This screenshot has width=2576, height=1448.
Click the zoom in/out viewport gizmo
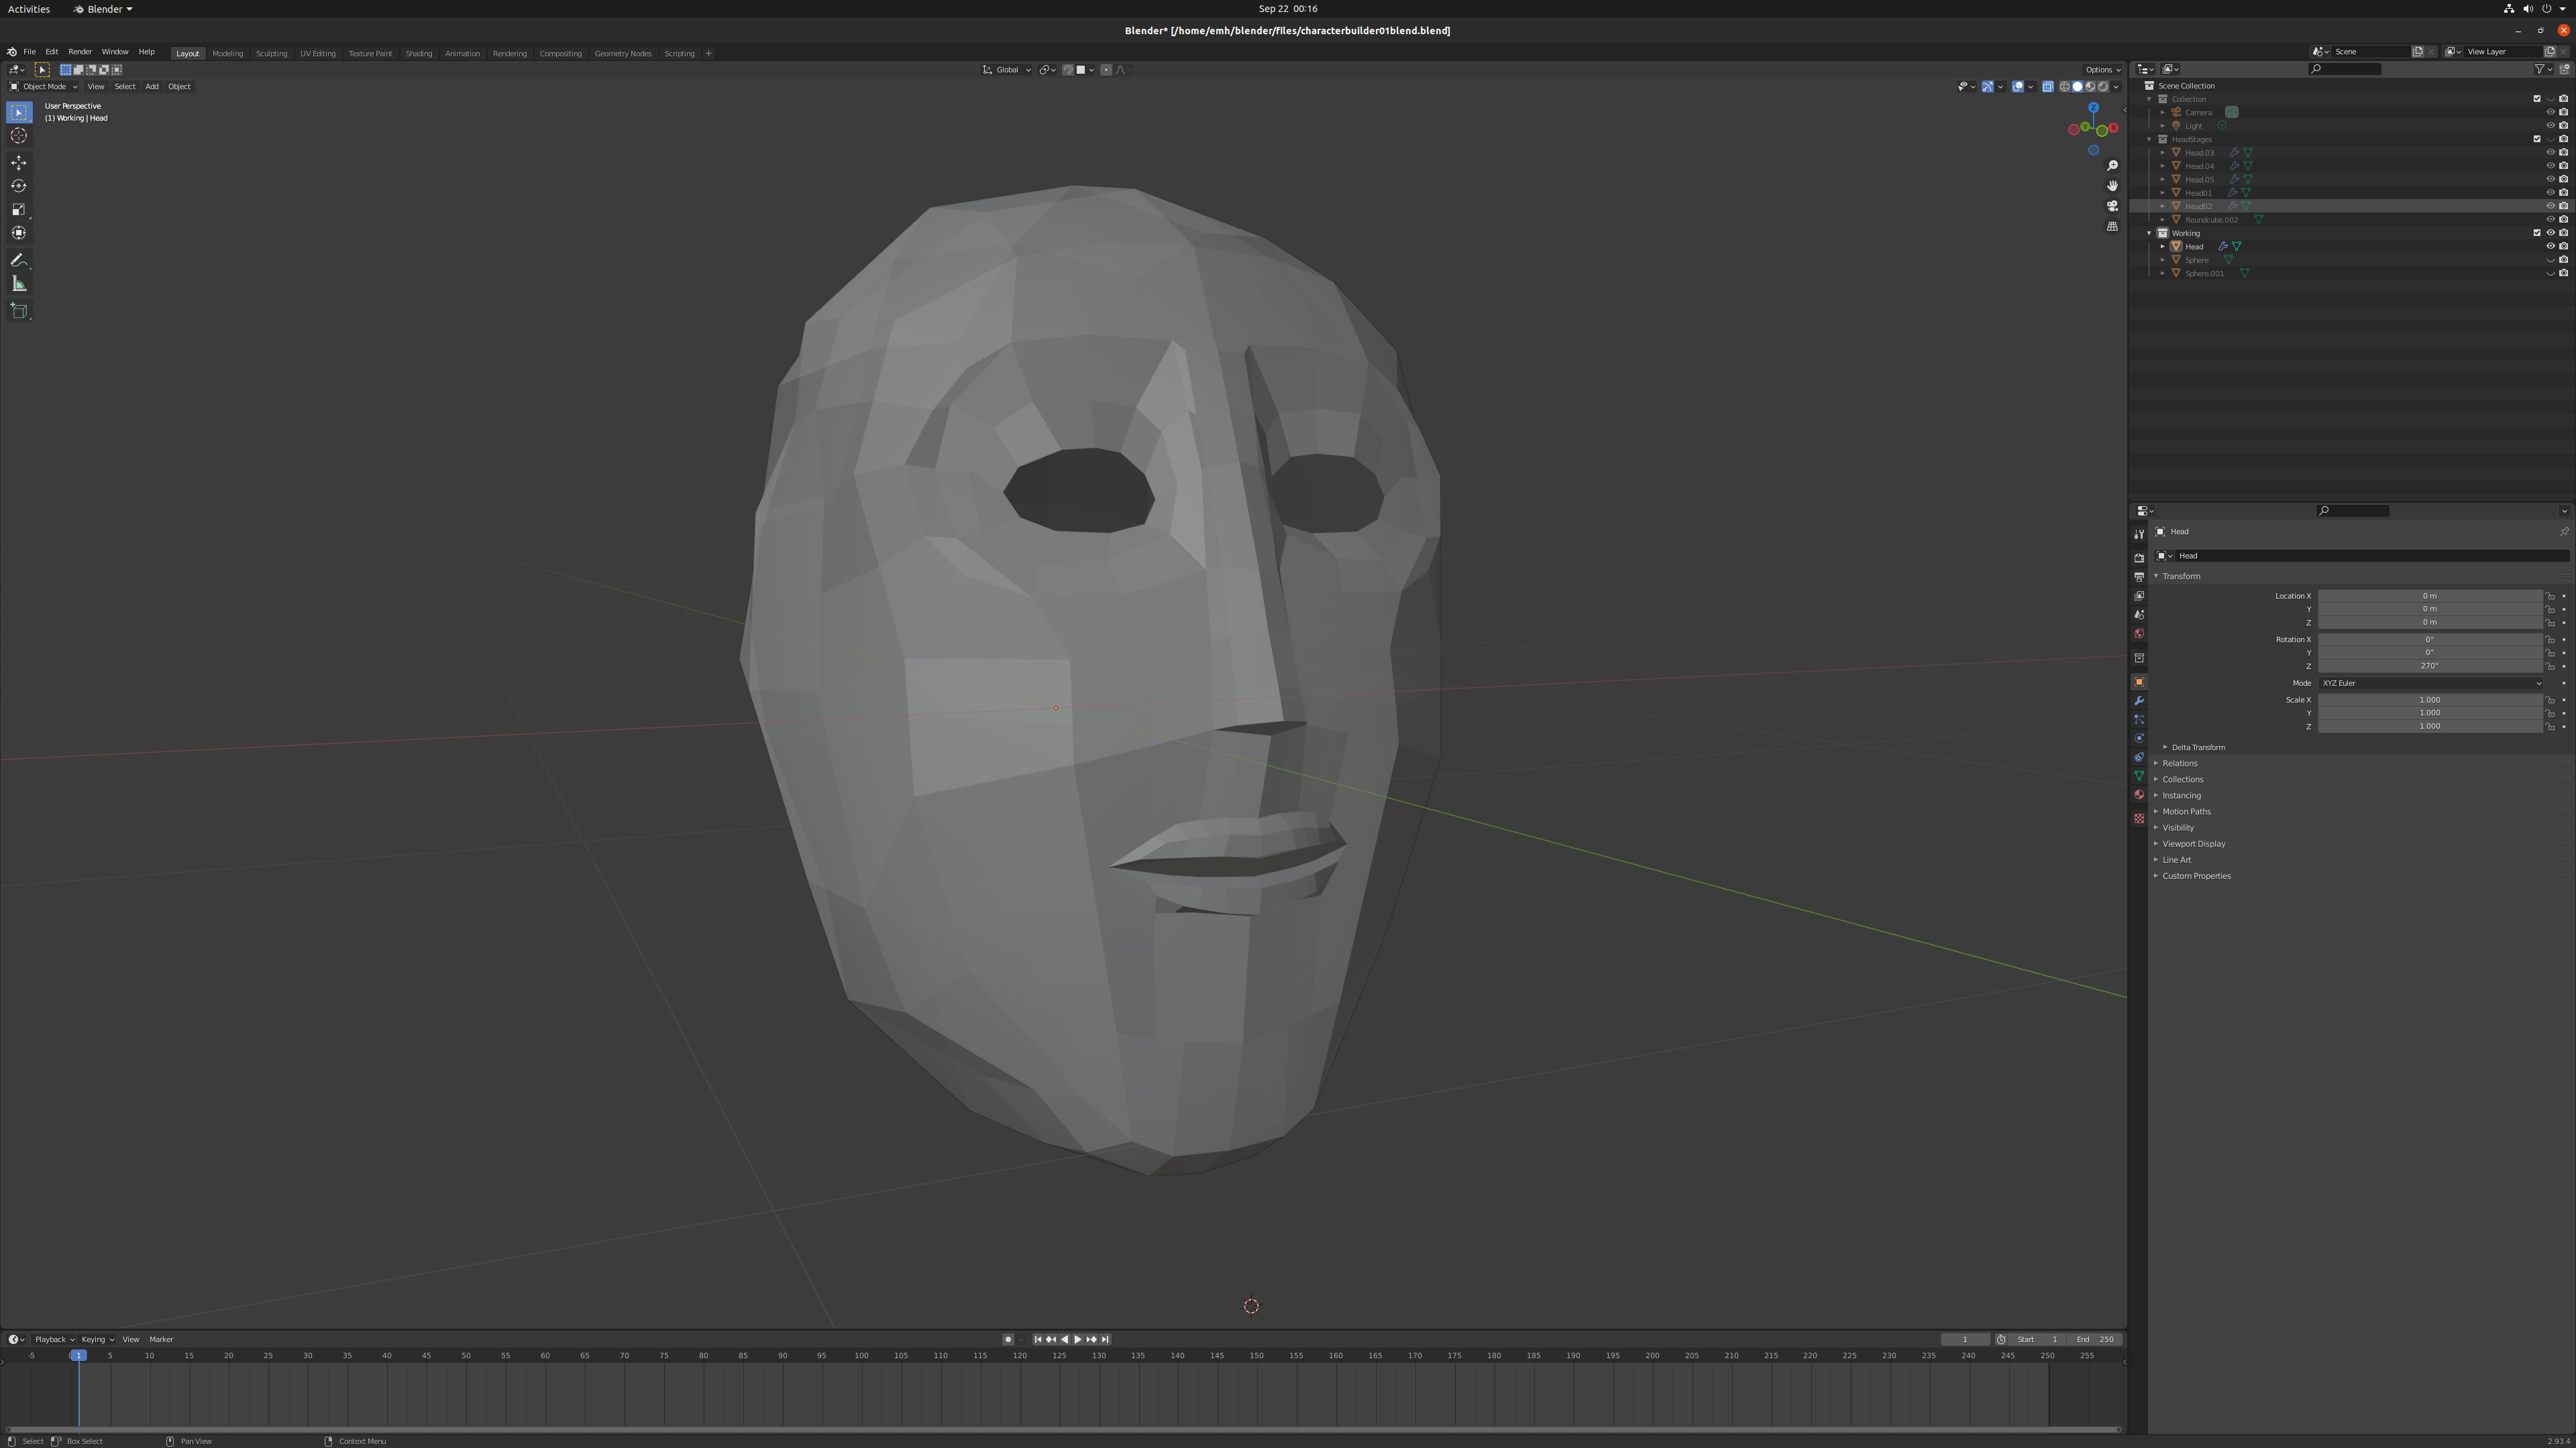tap(2112, 166)
